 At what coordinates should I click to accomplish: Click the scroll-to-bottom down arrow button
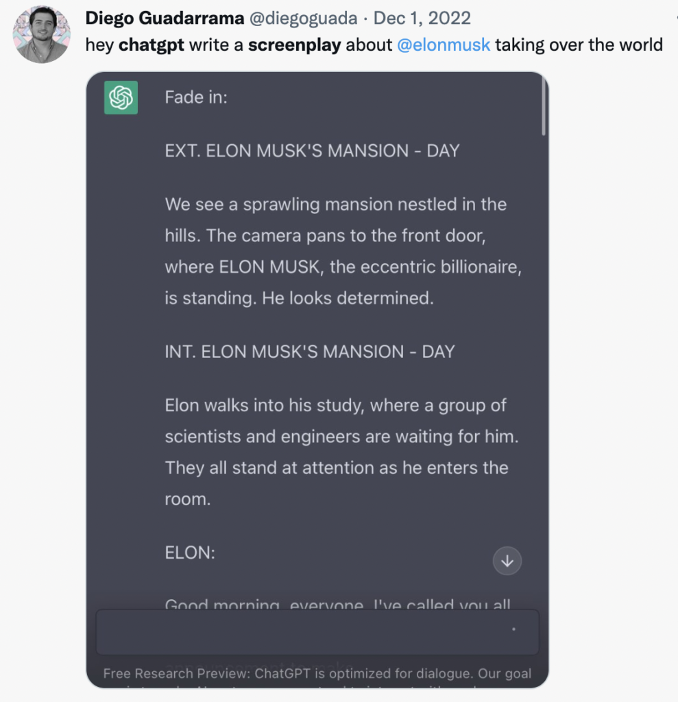point(507,561)
